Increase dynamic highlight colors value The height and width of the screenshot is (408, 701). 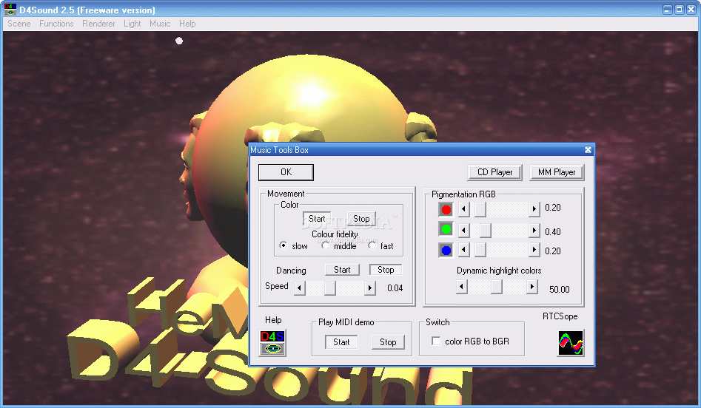pos(531,287)
